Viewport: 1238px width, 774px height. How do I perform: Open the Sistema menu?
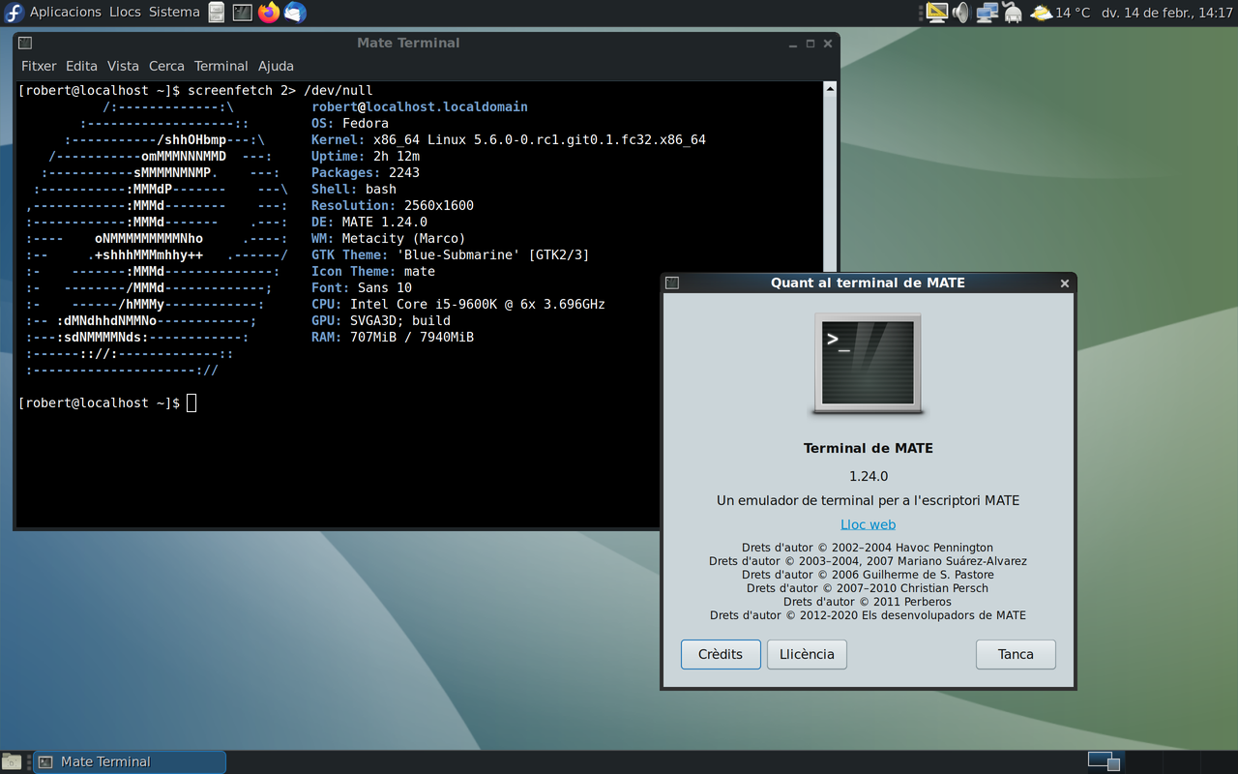[x=174, y=13]
